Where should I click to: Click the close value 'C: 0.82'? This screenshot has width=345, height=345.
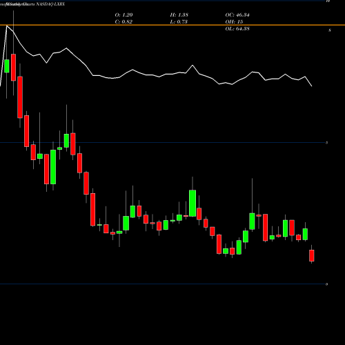[124, 22]
